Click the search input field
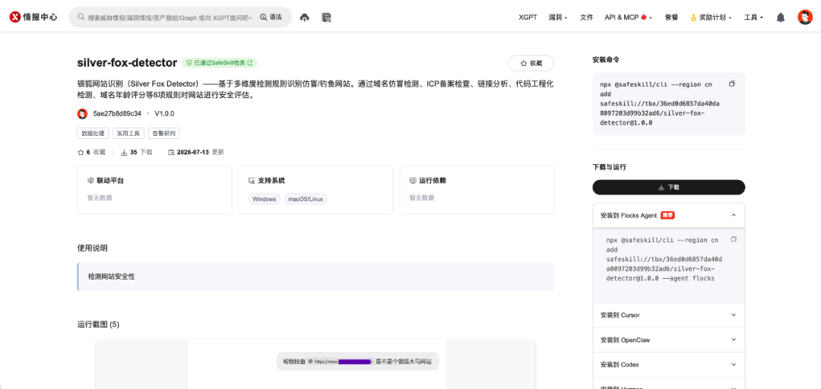This screenshot has width=821, height=389. 170,17
